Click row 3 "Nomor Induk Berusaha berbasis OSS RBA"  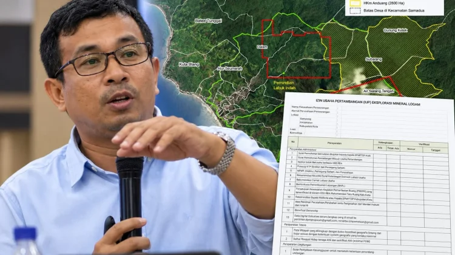point(321,163)
